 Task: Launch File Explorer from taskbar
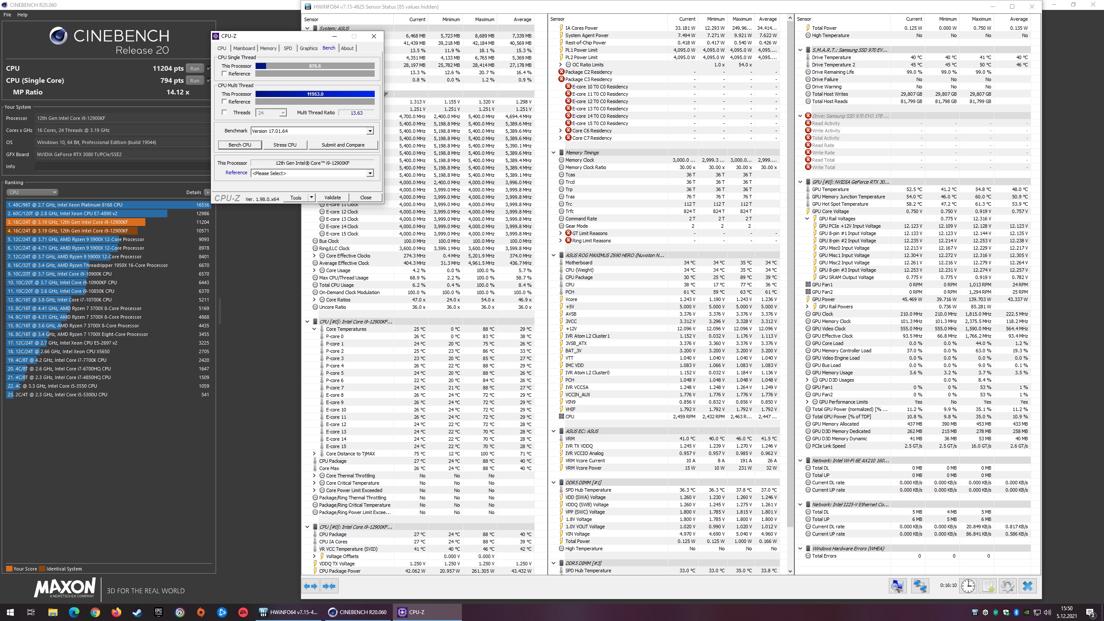click(53, 612)
